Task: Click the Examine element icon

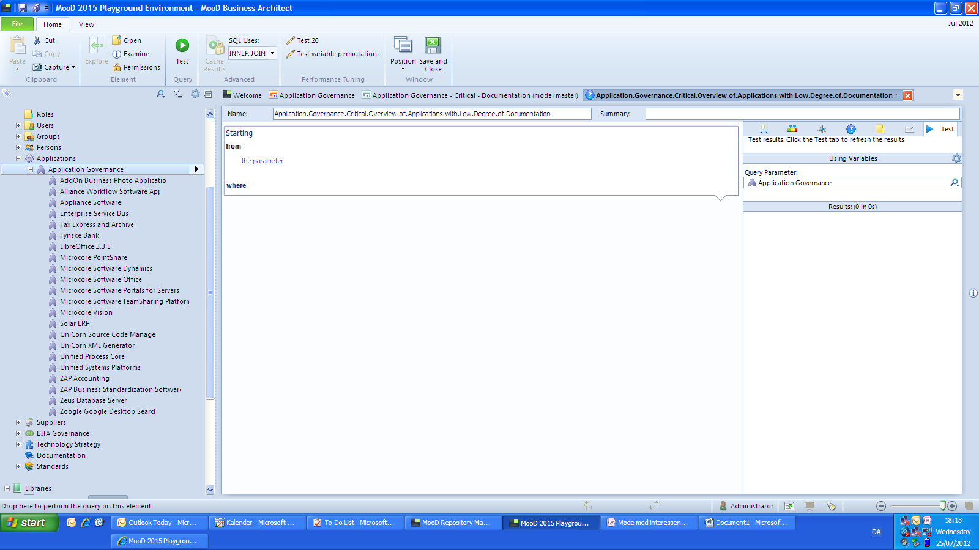Action: click(117, 54)
